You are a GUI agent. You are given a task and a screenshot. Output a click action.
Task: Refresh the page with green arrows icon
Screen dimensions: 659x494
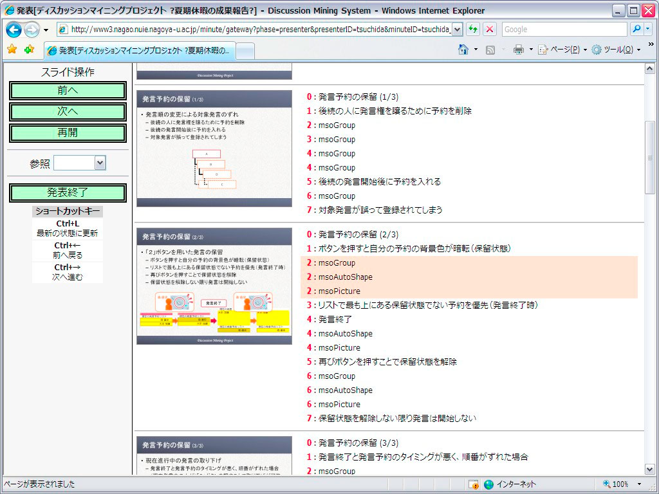pyautogui.click(x=473, y=30)
